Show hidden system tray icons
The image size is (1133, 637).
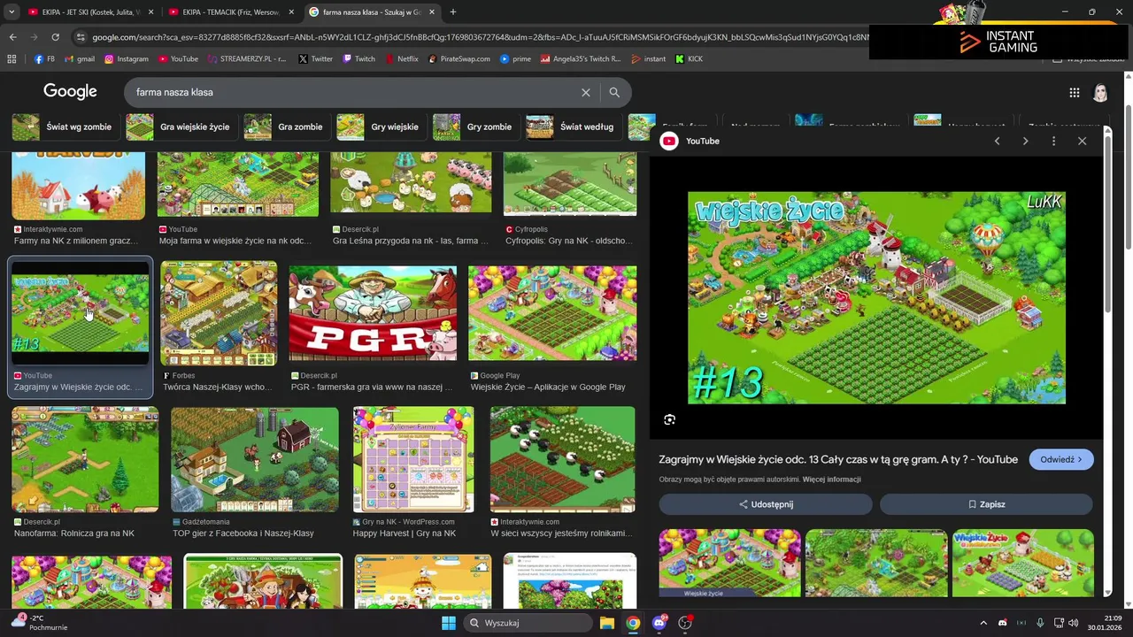point(983,623)
